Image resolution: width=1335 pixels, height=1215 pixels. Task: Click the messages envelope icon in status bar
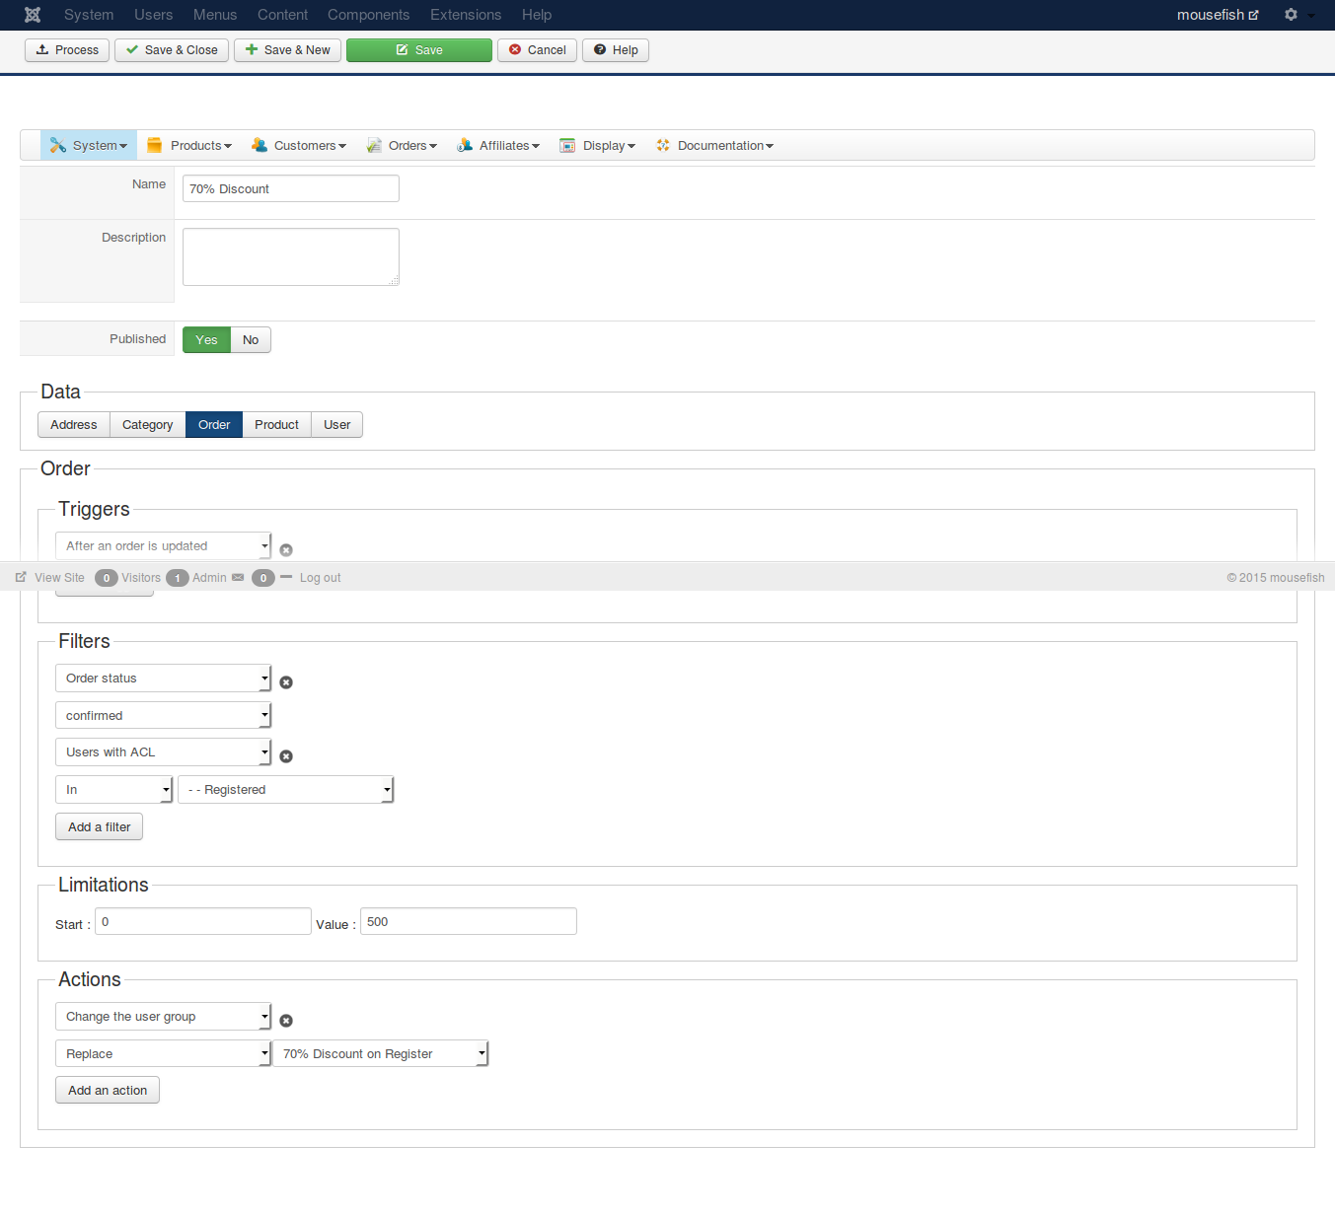pos(238,578)
